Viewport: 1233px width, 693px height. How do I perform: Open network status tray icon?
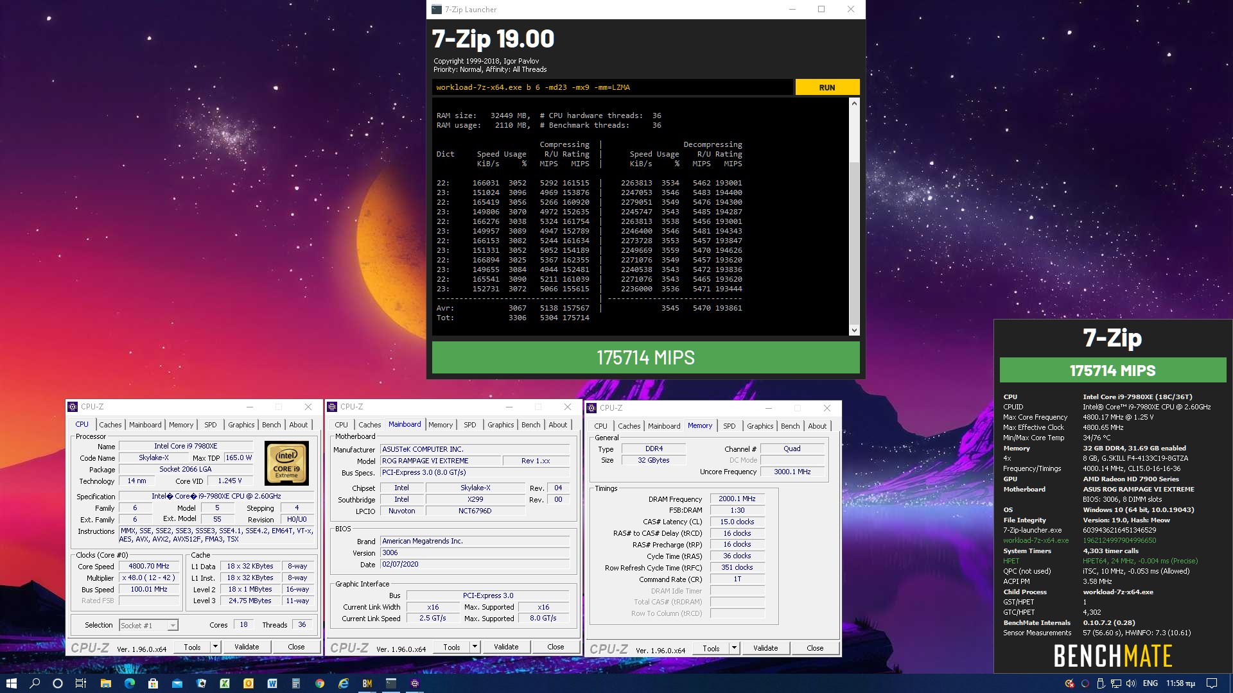[x=1115, y=683]
